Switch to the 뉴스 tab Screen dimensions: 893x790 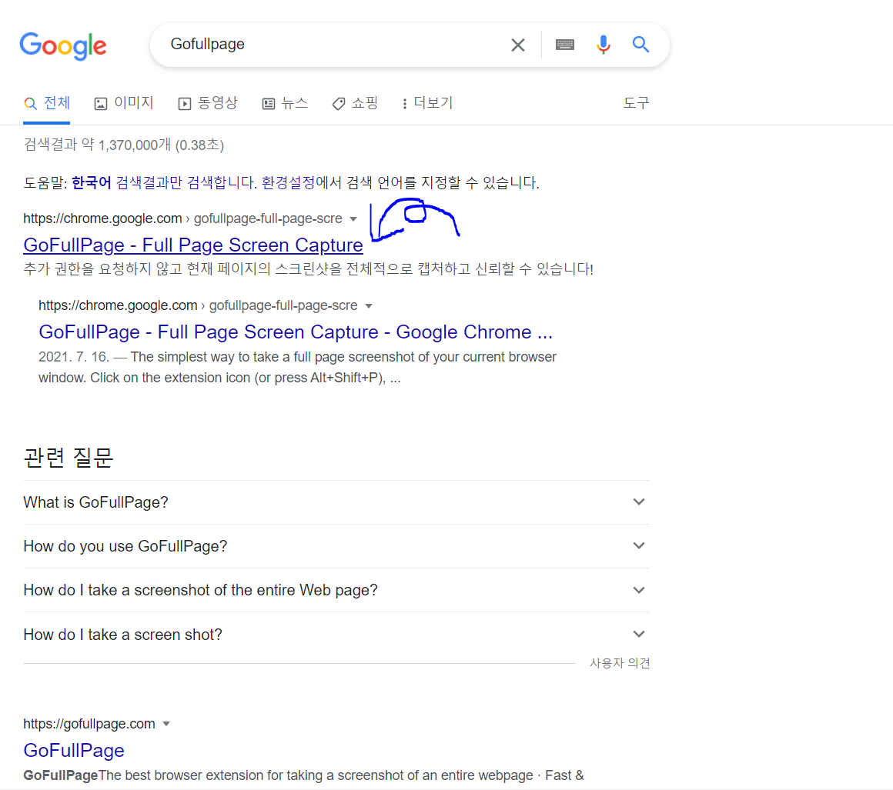click(285, 103)
